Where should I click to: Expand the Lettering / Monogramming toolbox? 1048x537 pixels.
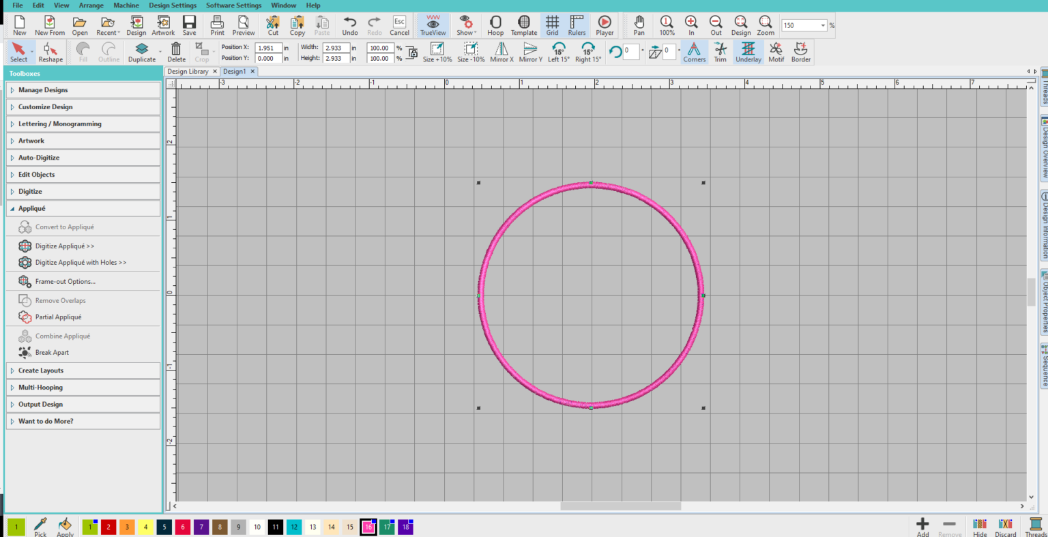click(60, 124)
